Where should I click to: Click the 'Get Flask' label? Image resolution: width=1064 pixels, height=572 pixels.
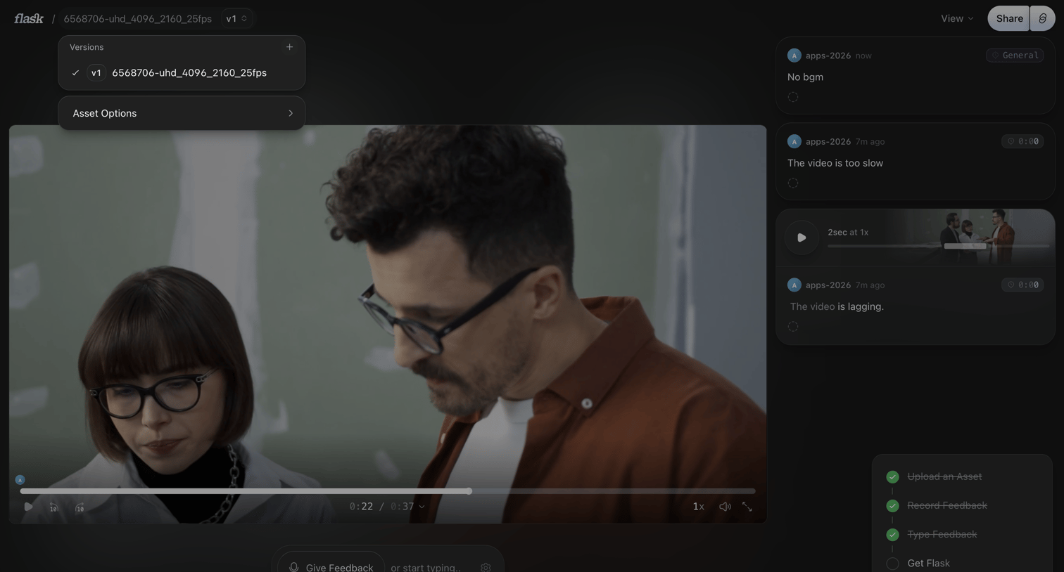click(x=928, y=564)
